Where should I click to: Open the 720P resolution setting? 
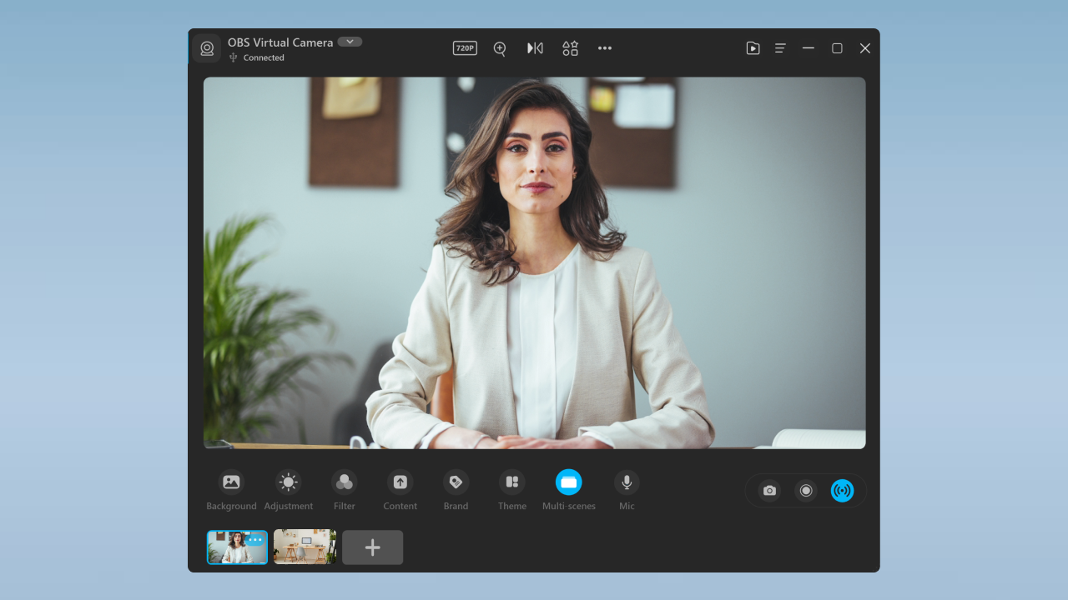[x=465, y=48]
